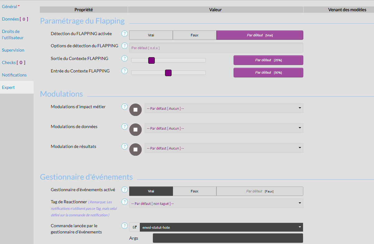Click the stop icon beside Modulations de données

pyautogui.click(x=135, y=130)
